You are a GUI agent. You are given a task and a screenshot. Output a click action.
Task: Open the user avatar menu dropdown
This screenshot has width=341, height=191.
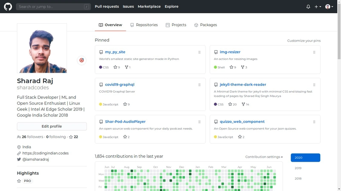(x=329, y=7)
